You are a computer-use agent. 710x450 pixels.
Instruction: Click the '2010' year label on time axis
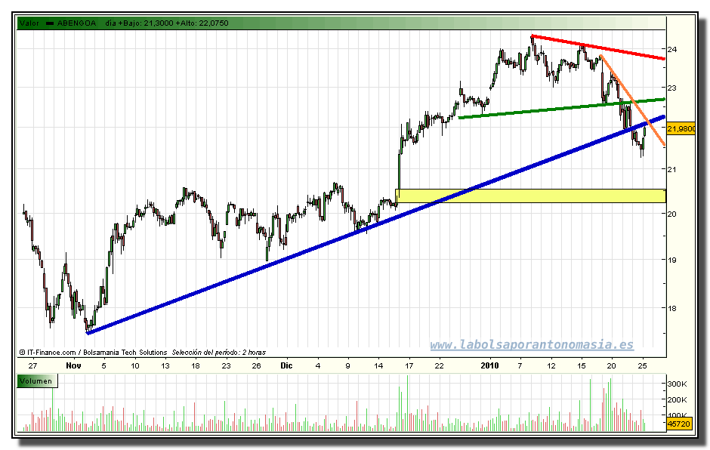coord(490,365)
